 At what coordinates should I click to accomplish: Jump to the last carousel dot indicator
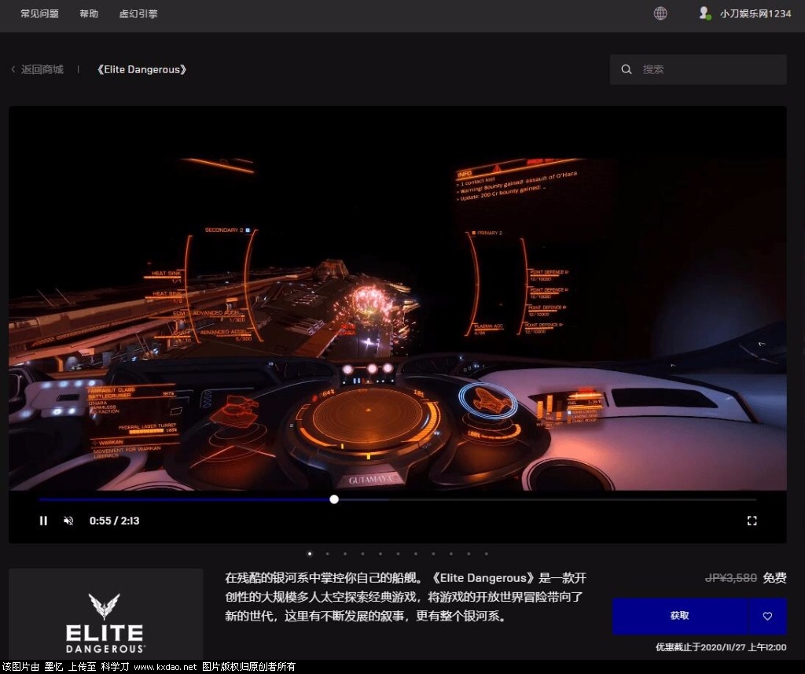(486, 554)
